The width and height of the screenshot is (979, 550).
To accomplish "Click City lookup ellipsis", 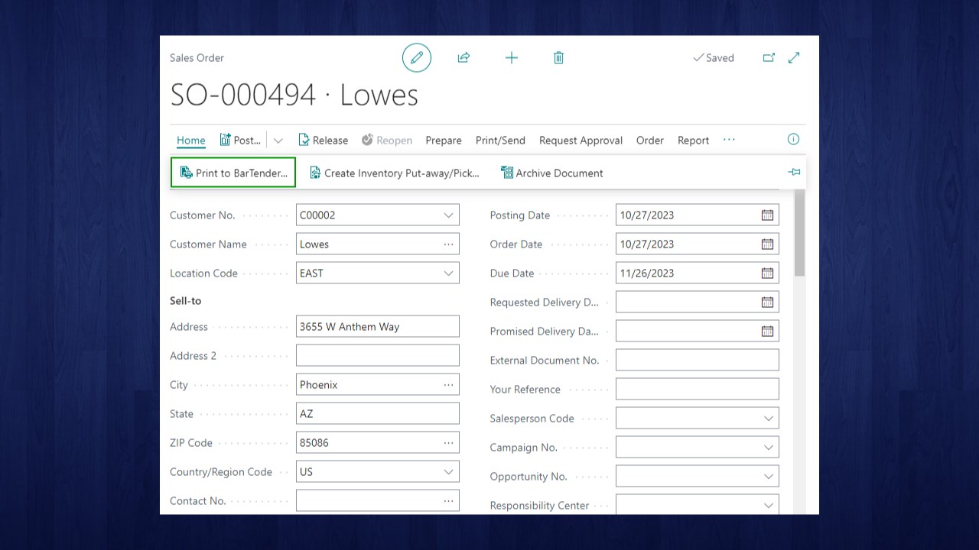I will [x=448, y=385].
